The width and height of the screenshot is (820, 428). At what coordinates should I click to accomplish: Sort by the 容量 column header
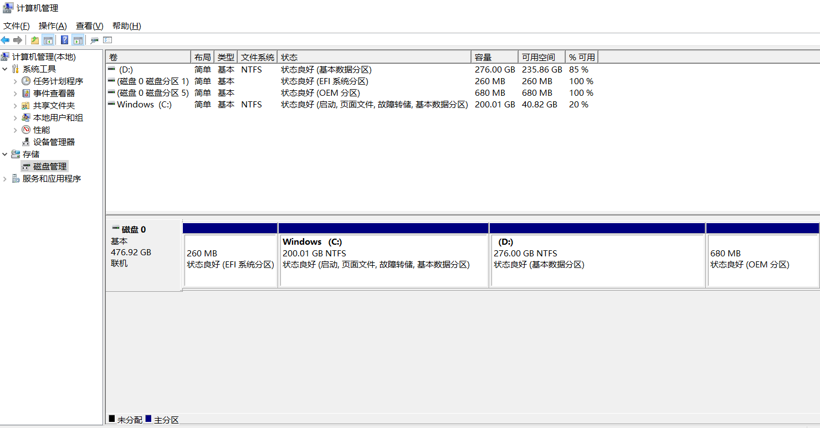tap(495, 57)
